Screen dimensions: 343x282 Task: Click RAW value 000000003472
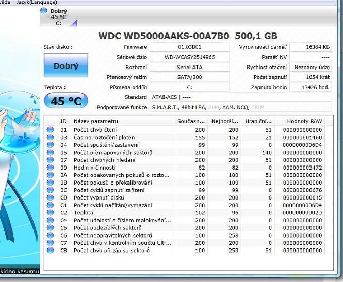pos(302,168)
